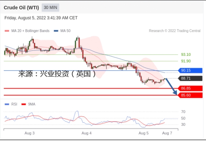Select the red 85.60 support price tag
This screenshot has height=141, width=206.
pyautogui.click(x=190, y=95)
